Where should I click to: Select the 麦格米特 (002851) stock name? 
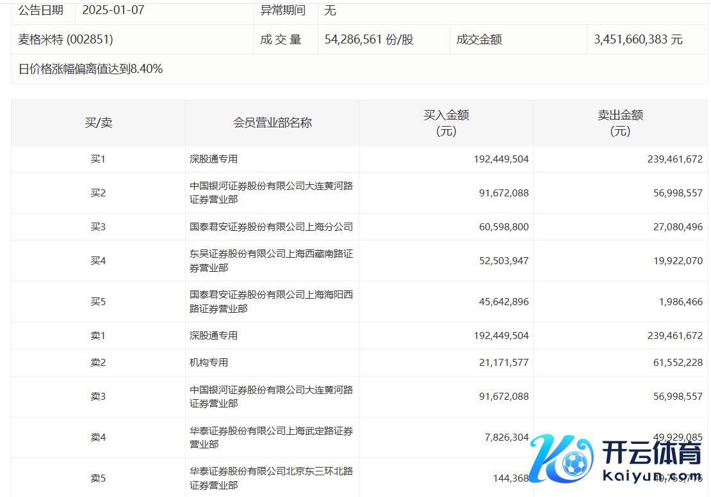[x=66, y=40]
